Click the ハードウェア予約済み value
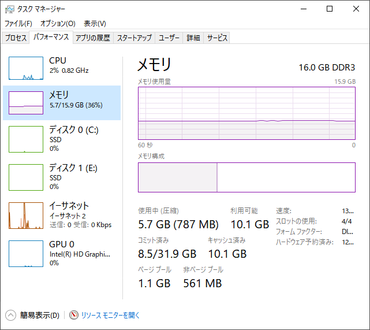This screenshot has height=330, width=370. click(x=347, y=242)
